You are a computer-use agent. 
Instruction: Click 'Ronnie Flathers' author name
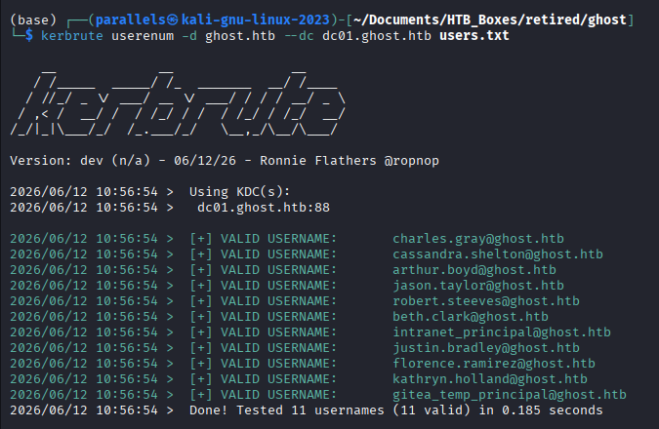[x=318, y=161]
